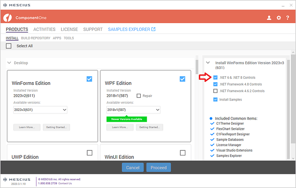This screenshot has width=296, height=188.
Task: Open the user account icon
Action: (x=269, y=18)
